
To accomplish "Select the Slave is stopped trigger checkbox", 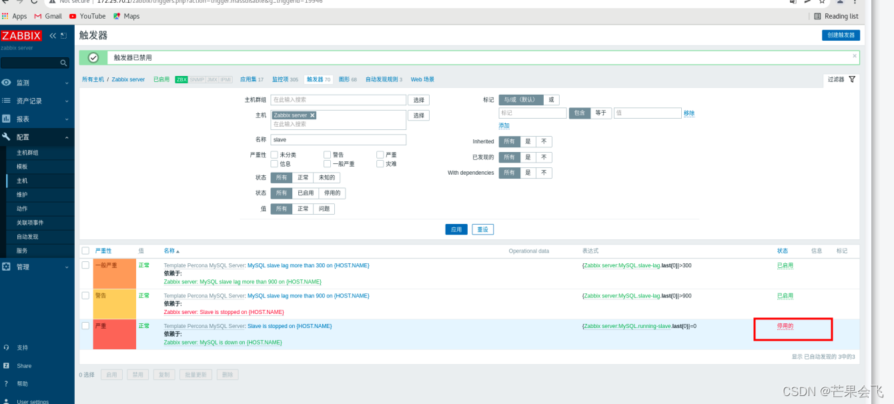I will (85, 326).
